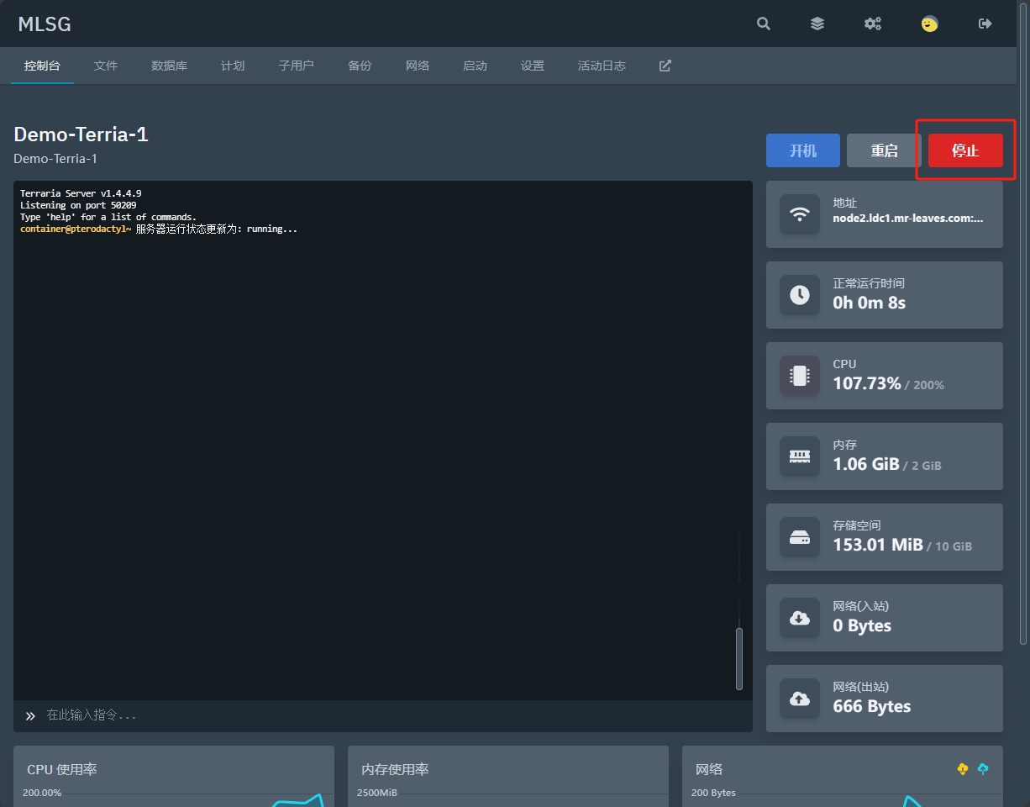Click the search magnifier icon in header
The image size is (1030, 807).
763,24
